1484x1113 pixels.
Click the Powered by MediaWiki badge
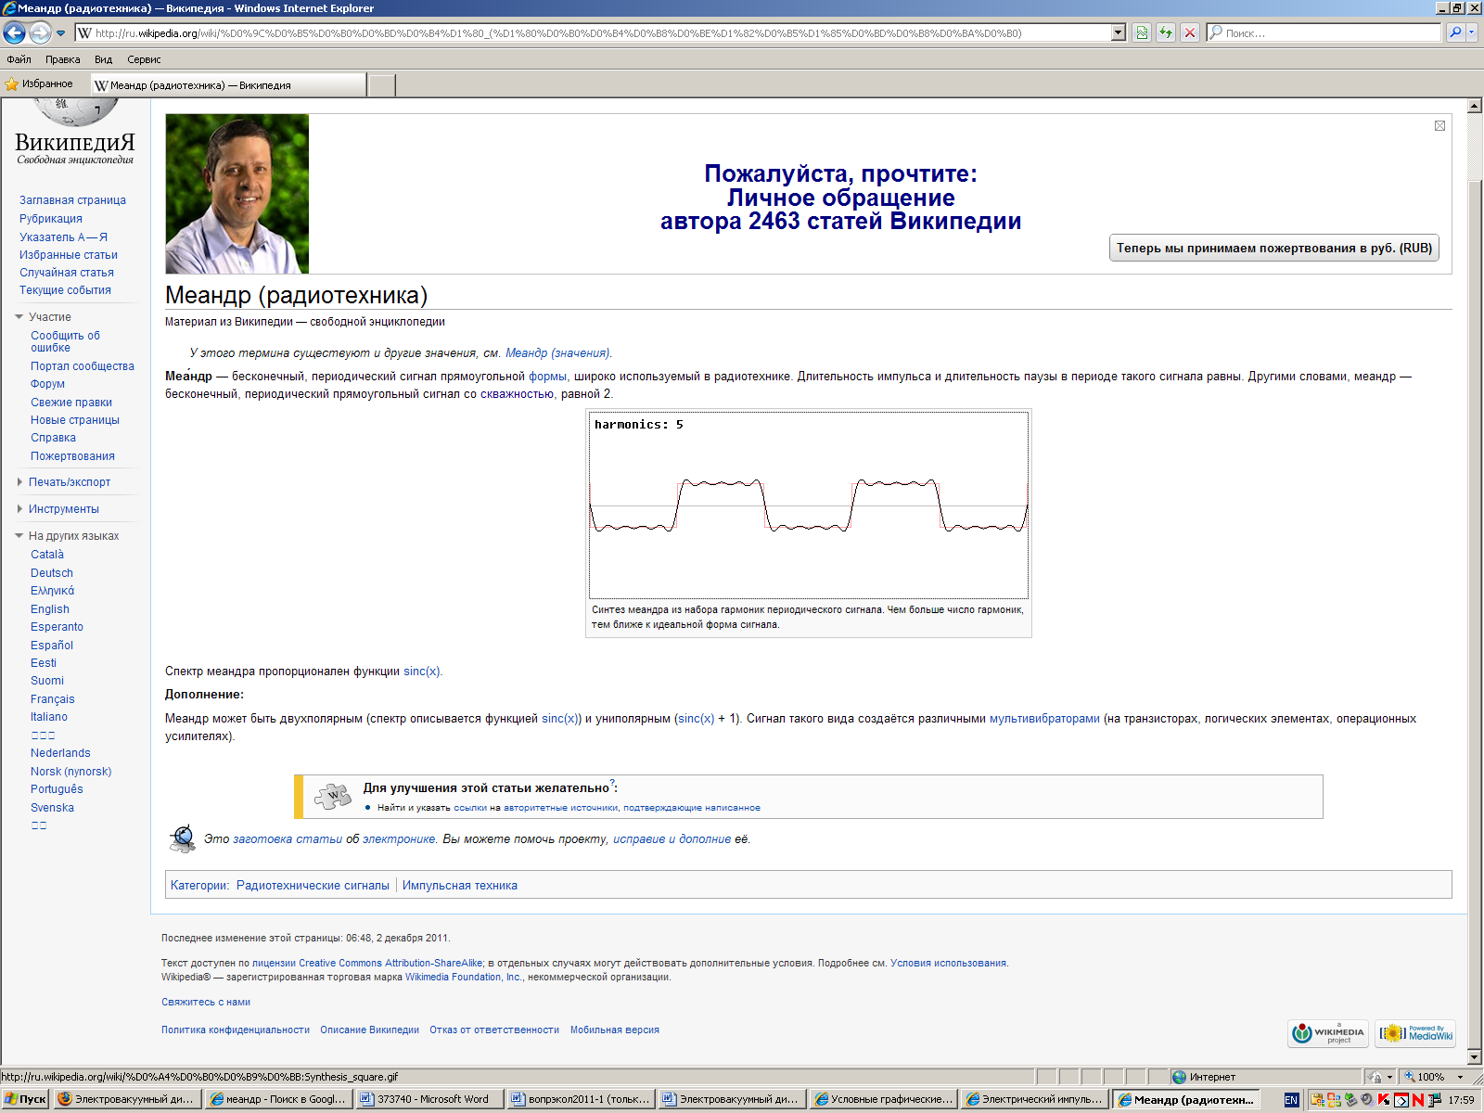1415,1033
